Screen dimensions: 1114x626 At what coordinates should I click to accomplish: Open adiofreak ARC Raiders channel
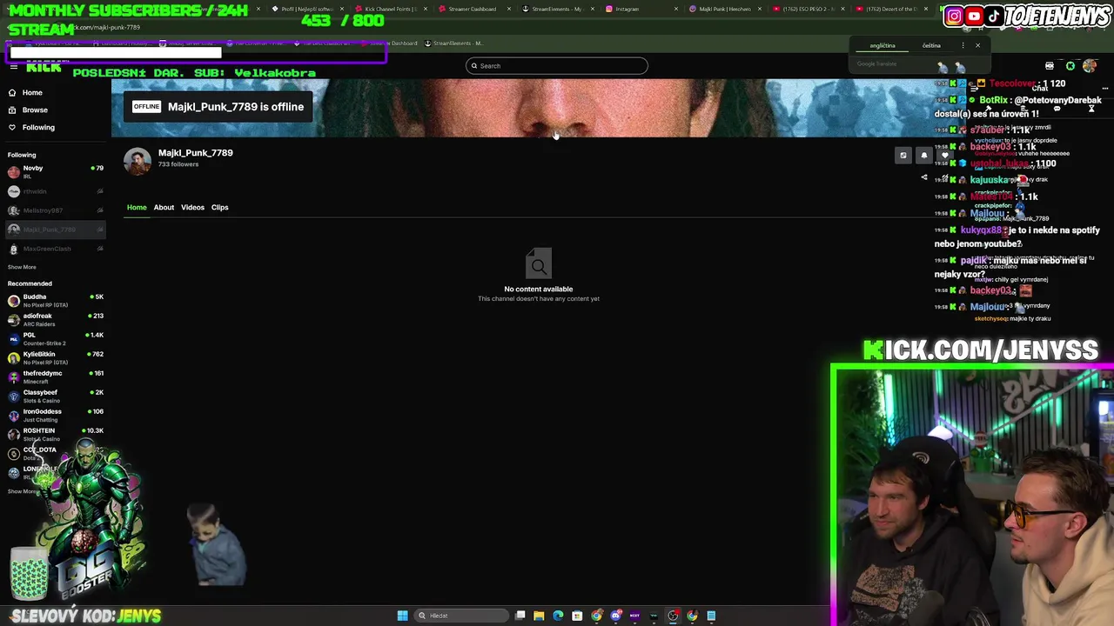[54, 319]
